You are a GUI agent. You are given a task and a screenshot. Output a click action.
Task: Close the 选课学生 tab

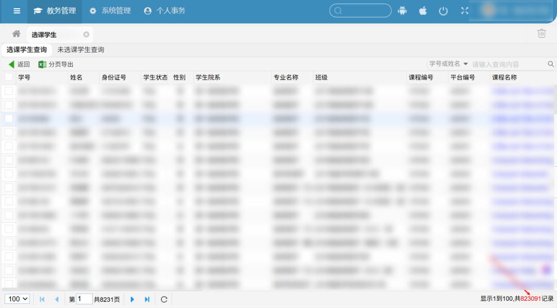(x=86, y=35)
